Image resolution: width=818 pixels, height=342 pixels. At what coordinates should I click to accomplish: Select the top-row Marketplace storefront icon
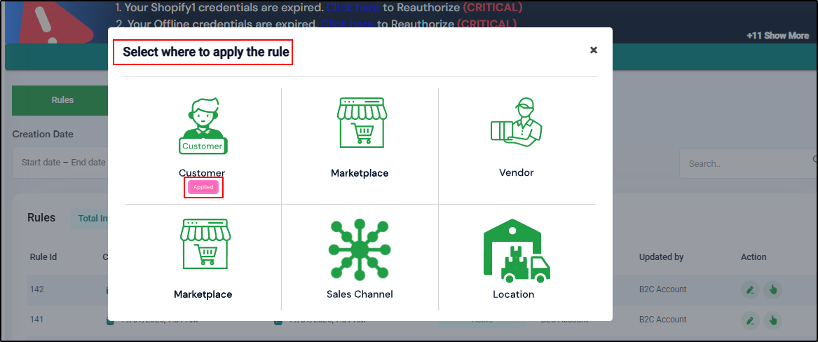pos(360,123)
